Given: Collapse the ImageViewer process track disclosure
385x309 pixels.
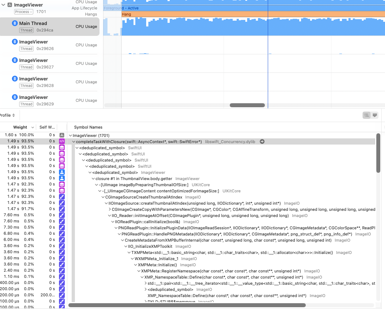Looking at the screenshot, I should click(x=3, y=5).
